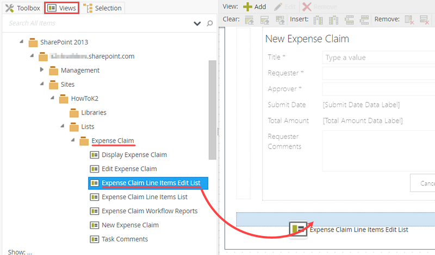The width and height of the screenshot is (435, 255).
Task: Click the first Clear toolbar icon
Action: tap(250, 20)
